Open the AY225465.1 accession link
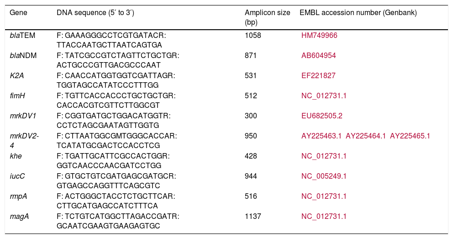This screenshot has height=239, width=453. point(410,136)
